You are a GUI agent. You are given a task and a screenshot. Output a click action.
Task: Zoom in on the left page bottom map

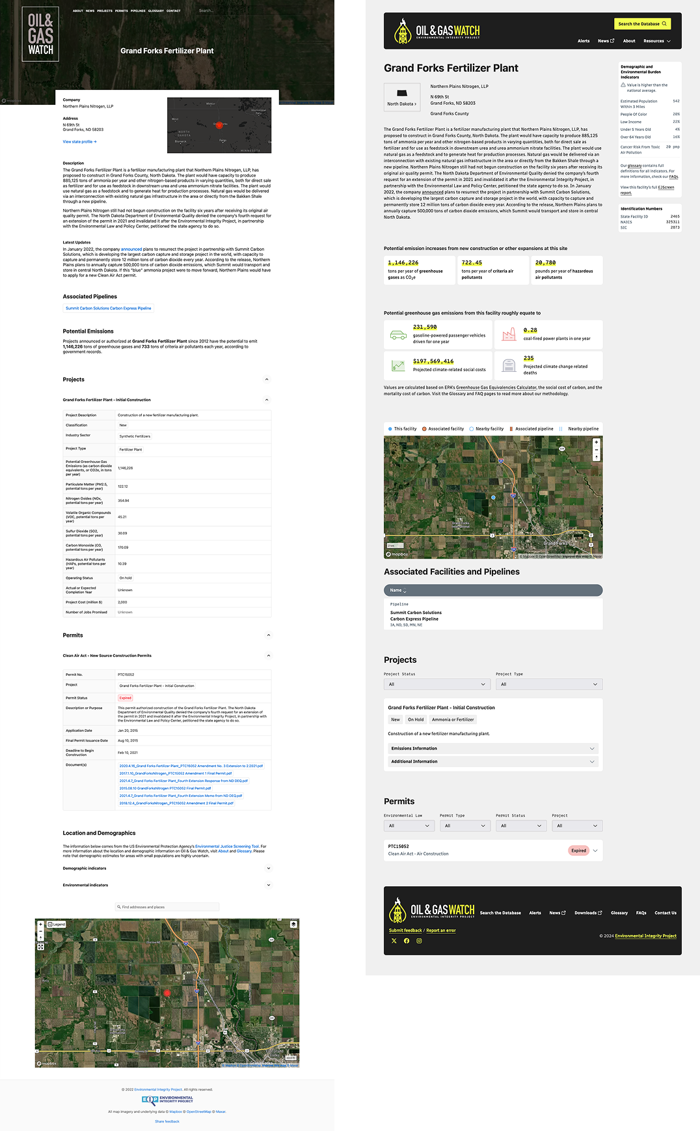(x=40, y=924)
